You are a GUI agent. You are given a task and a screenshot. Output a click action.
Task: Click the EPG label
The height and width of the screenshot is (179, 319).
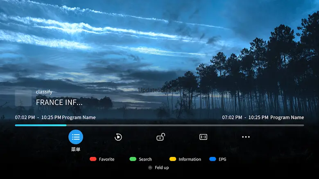[222, 159]
